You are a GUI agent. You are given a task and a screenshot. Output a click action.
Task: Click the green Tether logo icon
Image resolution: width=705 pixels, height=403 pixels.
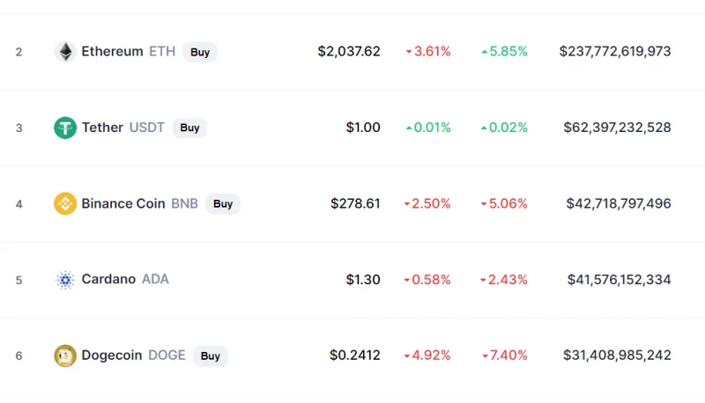[x=65, y=128]
